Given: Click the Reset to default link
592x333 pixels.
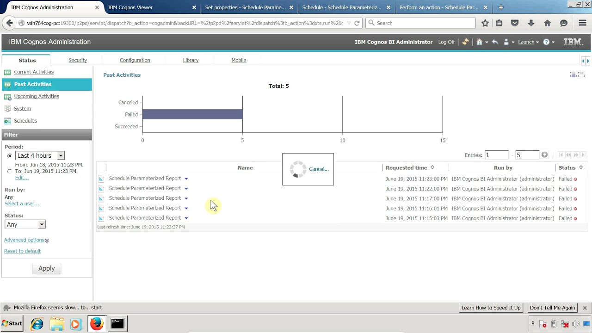Looking at the screenshot, I should pos(22,251).
